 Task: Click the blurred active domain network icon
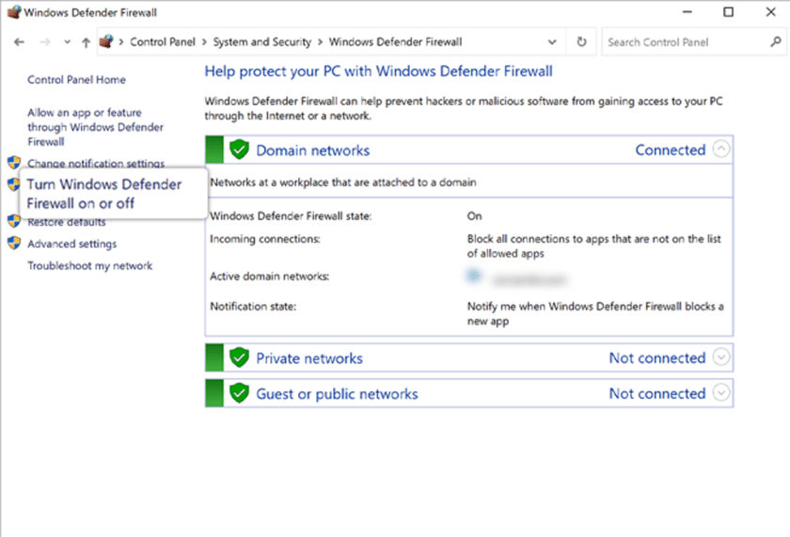tap(474, 276)
